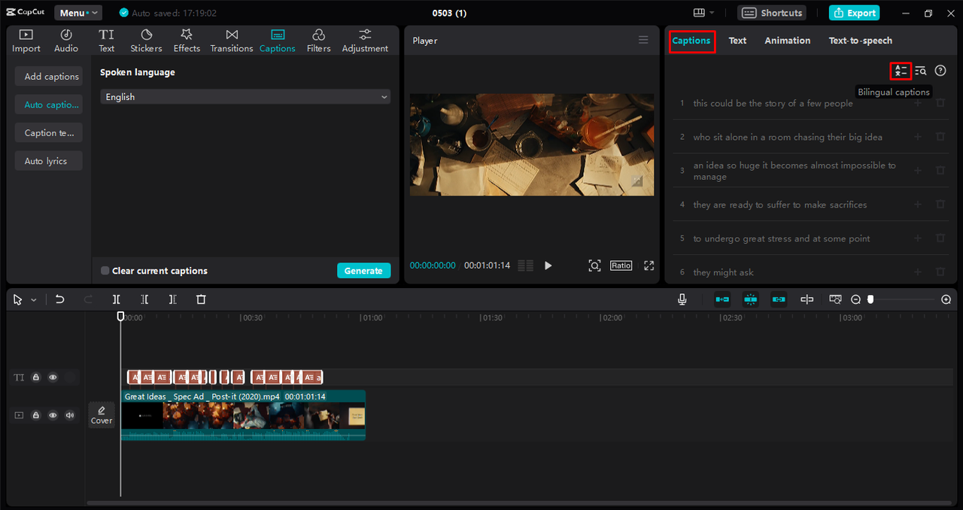Open the layout selector dropdown in the title bar
The height and width of the screenshot is (510, 963).
click(x=703, y=13)
